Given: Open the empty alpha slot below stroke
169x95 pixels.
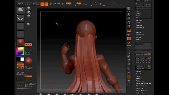Looking at the screenshot, I should 20,26.
